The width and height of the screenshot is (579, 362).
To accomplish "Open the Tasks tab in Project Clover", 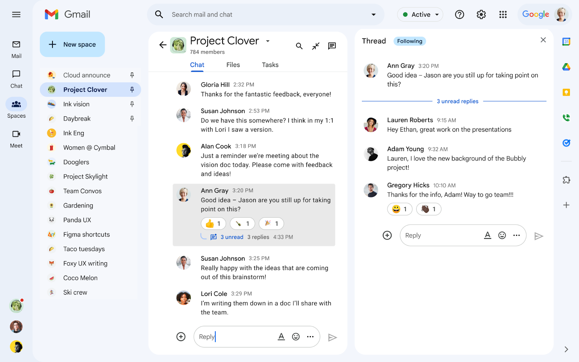I will point(270,64).
